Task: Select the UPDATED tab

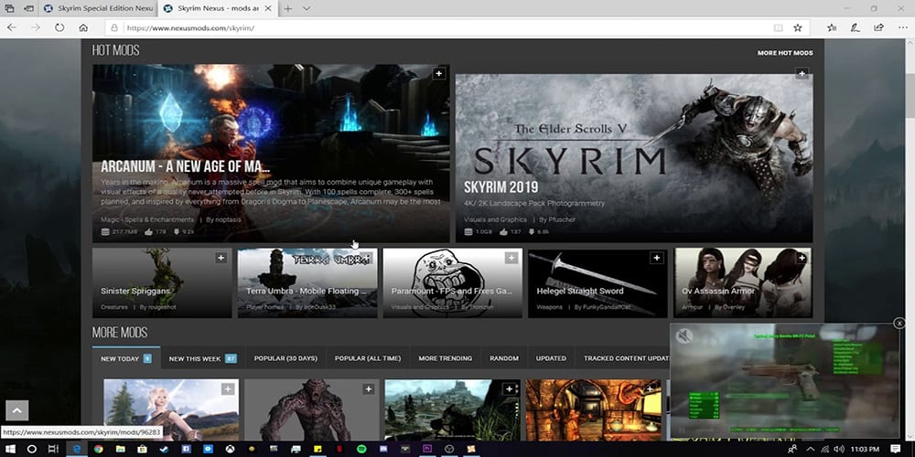Action: (x=551, y=358)
